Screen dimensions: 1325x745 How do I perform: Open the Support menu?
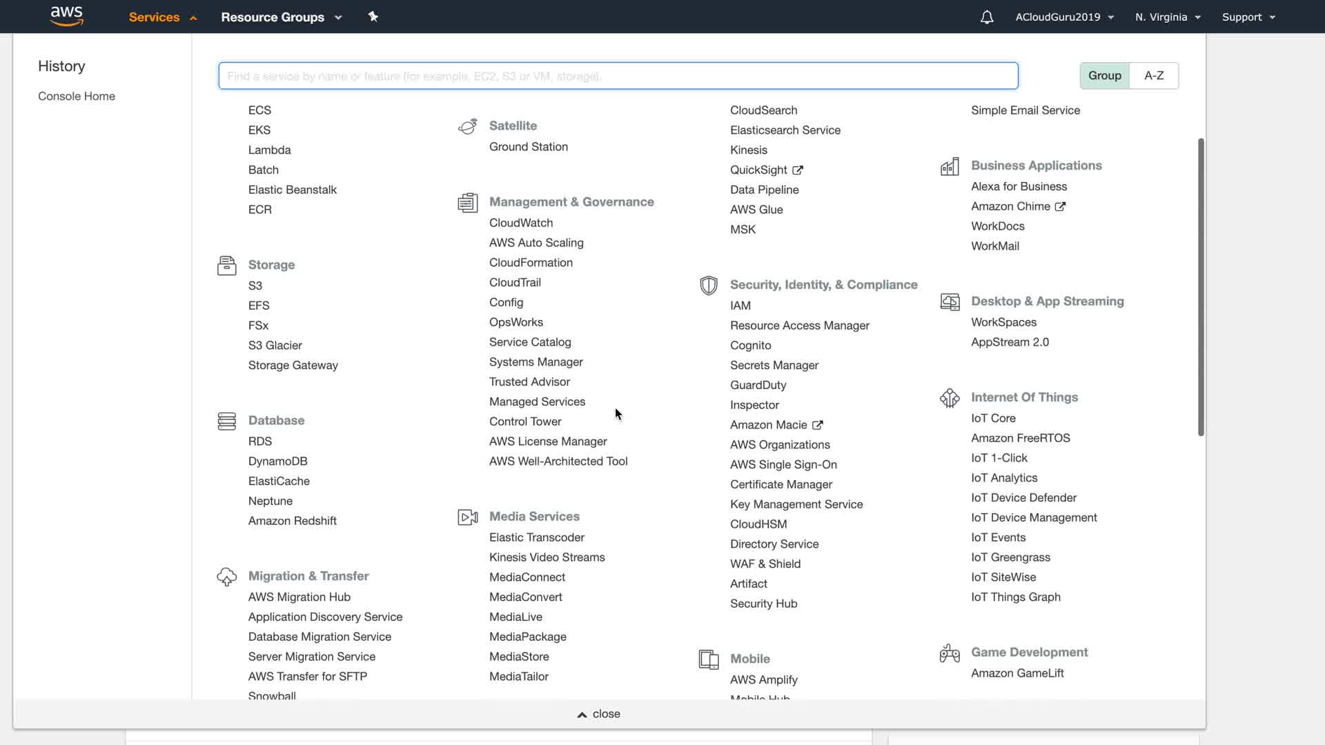coord(1248,17)
